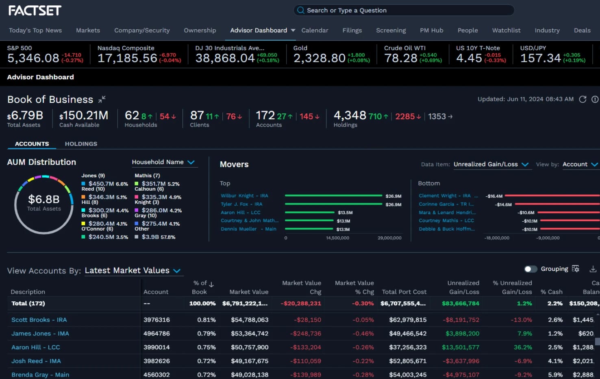Open the info icon beside refresh
Screen dimensions: 600x379
(x=595, y=99)
